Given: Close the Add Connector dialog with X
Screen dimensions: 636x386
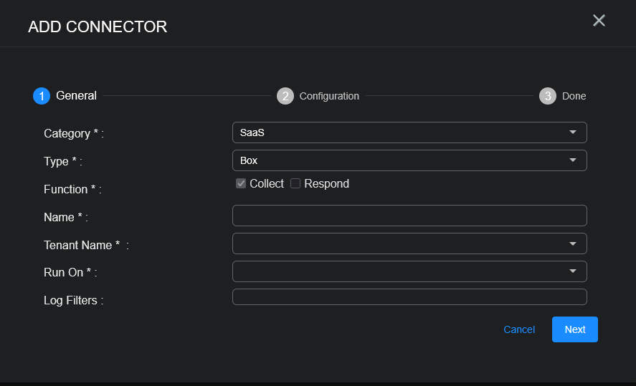Looking at the screenshot, I should click(599, 21).
